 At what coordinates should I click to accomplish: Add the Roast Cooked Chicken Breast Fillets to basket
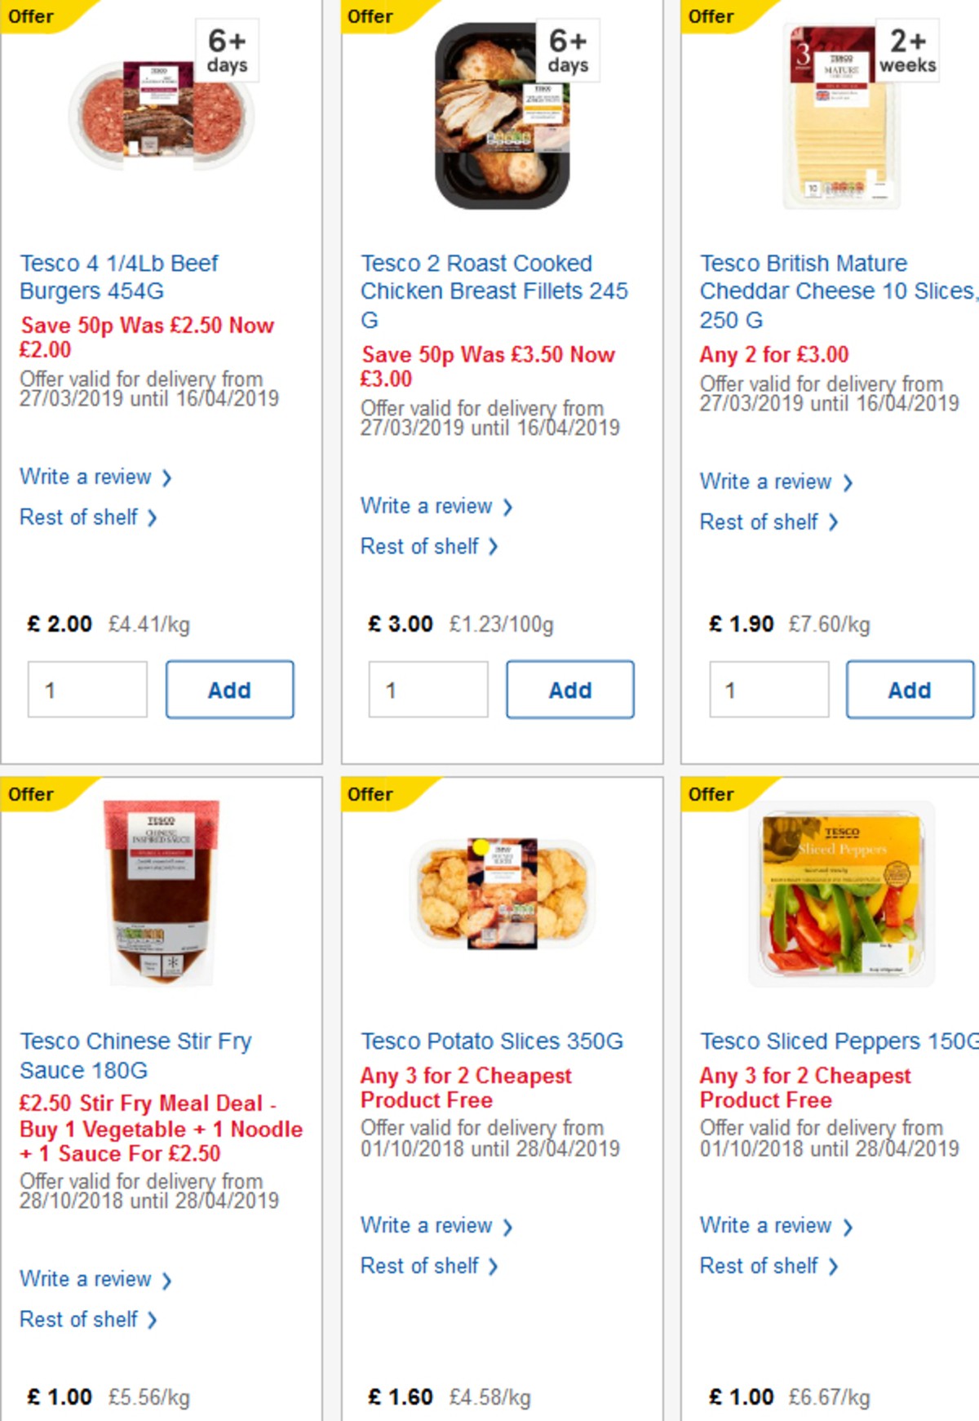click(569, 689)
